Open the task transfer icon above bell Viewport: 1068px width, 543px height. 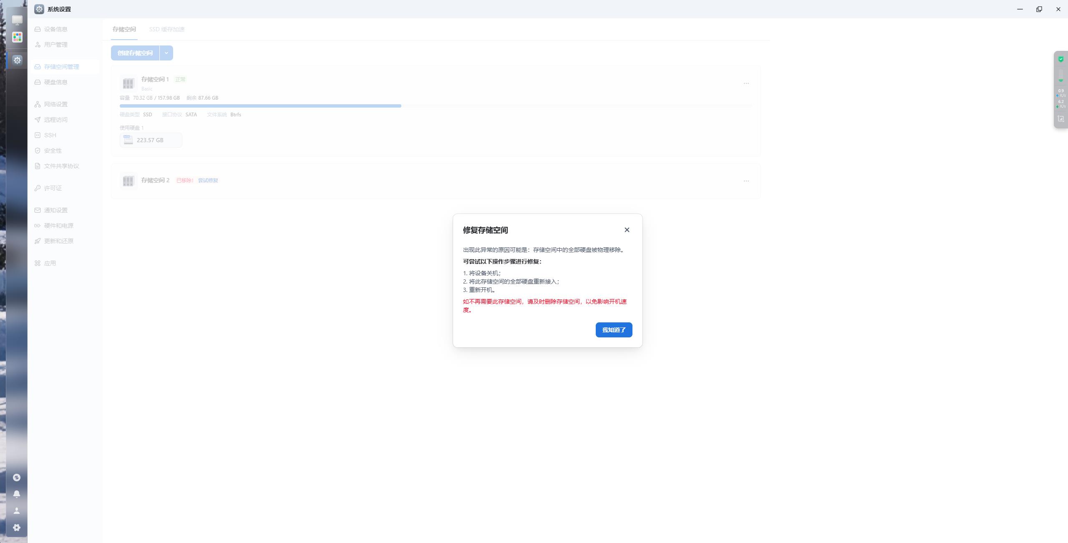(x=17, y=478)
